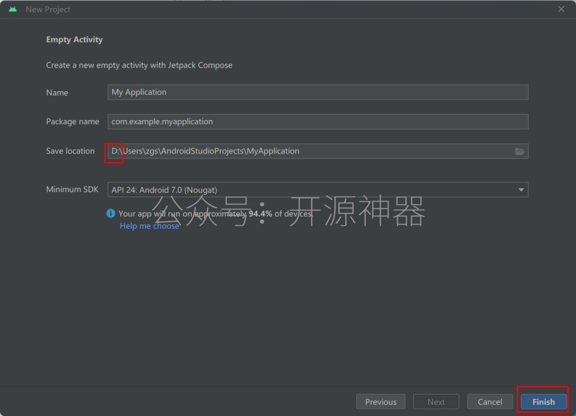
Task: Click the disabled Next button
Action: (436, 402)
